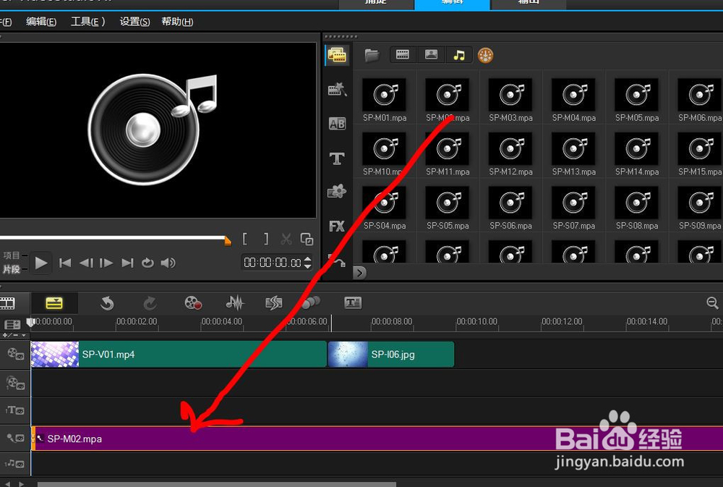The height and width of the screenshot is (487, 723).
Task: Open the sound mixer
Action: [x=235, y=302]
